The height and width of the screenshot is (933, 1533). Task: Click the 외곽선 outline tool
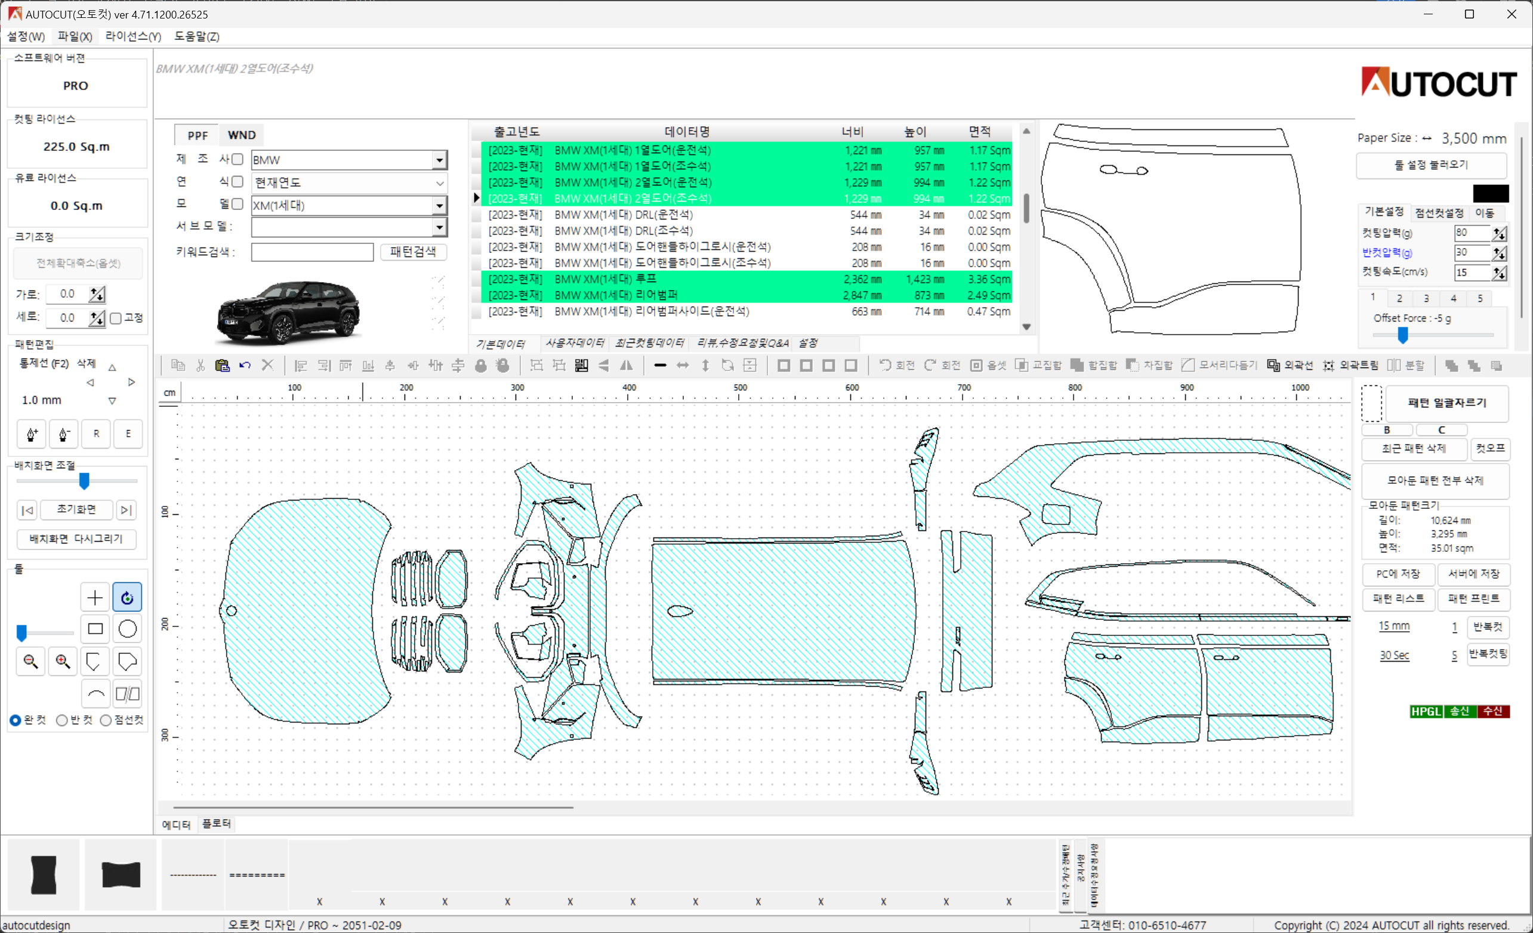coord(1290,366)
